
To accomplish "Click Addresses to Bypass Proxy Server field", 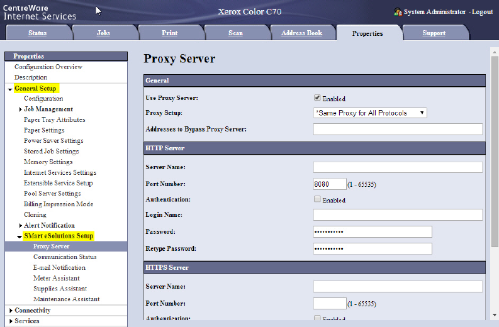I will [398, 129].
